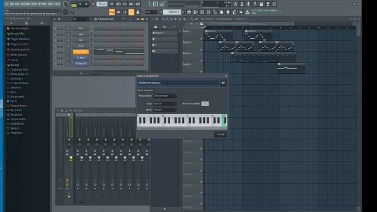Open the FILE menu

[x=6, y=4]
